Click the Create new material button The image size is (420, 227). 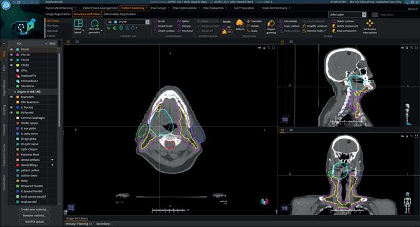coord(34,210)
